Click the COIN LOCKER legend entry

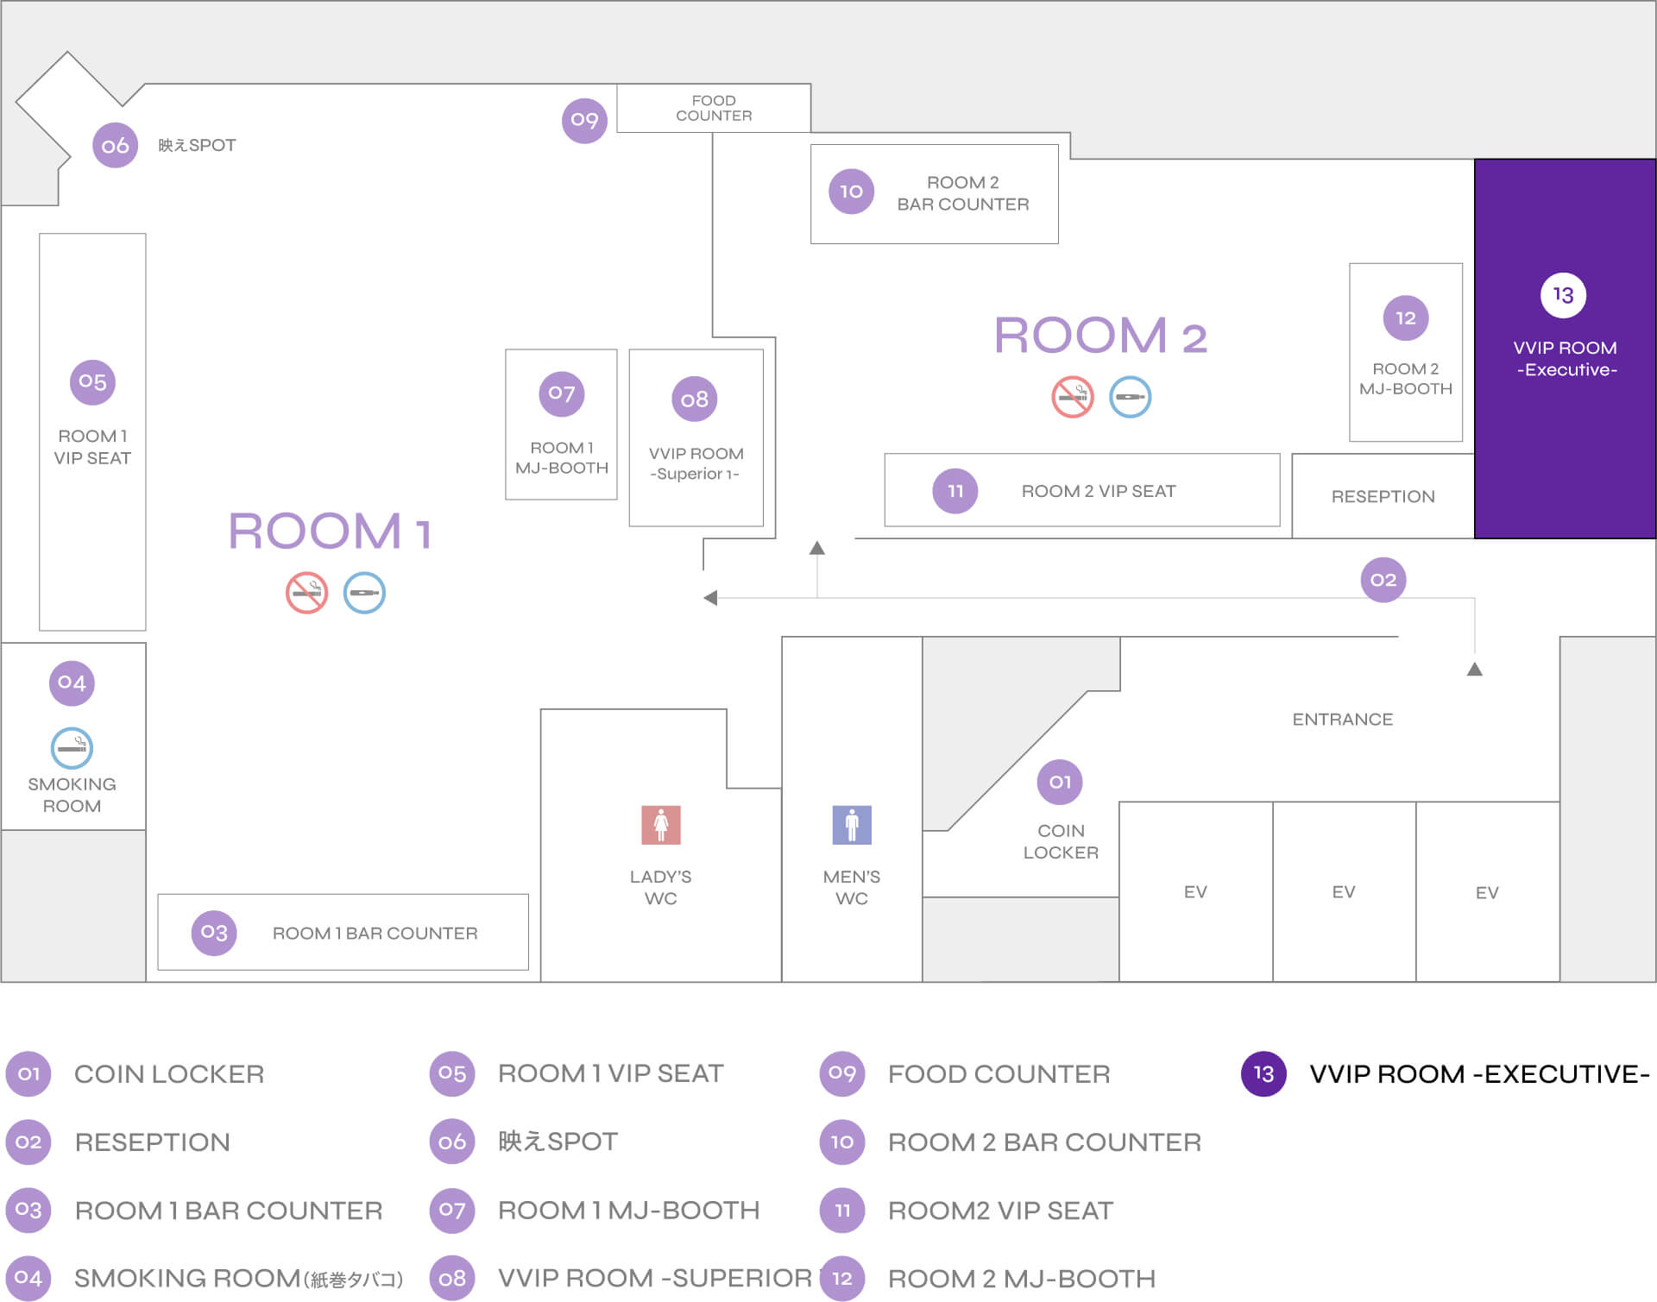point(169,1073)
